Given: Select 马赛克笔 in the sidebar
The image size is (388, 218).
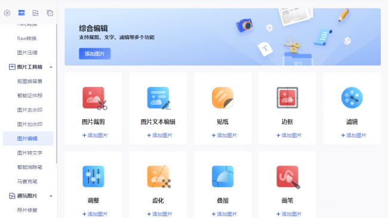Looking at the screenshot, I should point(27,182).
